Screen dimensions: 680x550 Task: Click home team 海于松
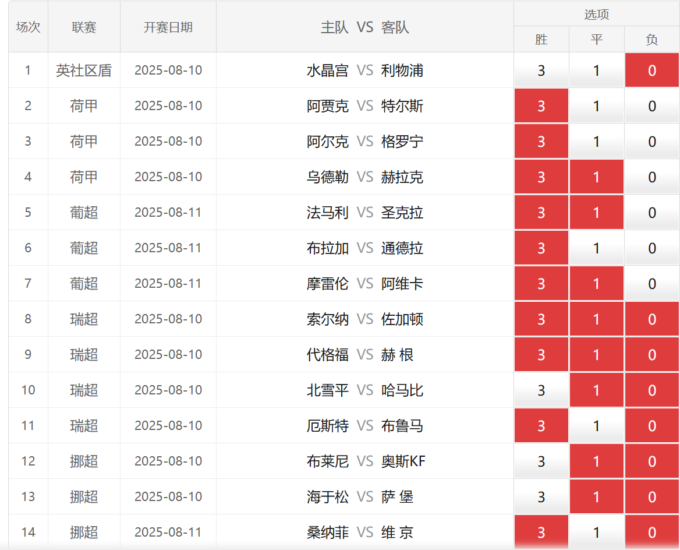click(x=327, y=497)
